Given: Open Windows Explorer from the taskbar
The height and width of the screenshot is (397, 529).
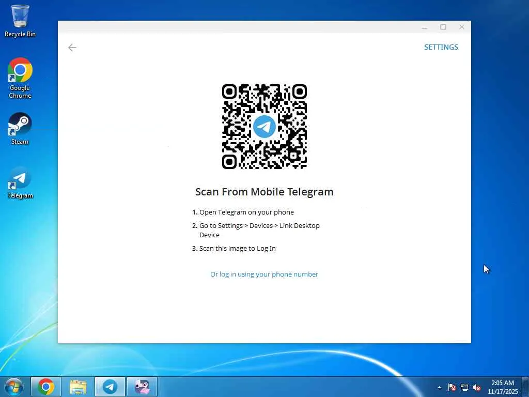Looking at the screenshot, I should pyautogui.click(x=78, y=387).
